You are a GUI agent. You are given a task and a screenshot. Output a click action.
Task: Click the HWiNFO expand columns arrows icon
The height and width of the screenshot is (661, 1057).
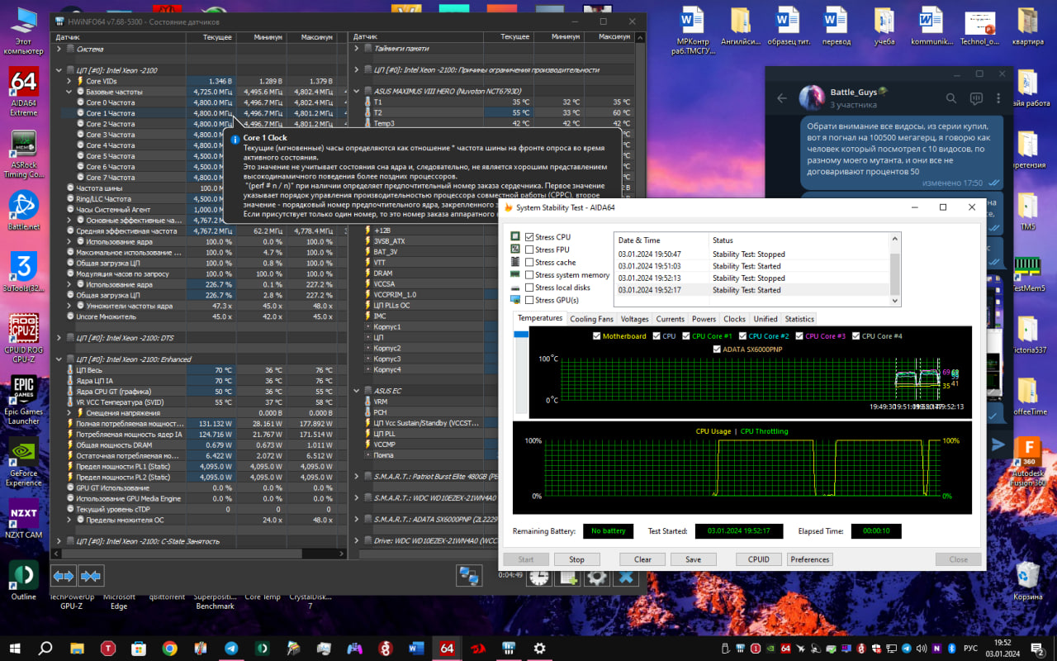pos(64,575)
